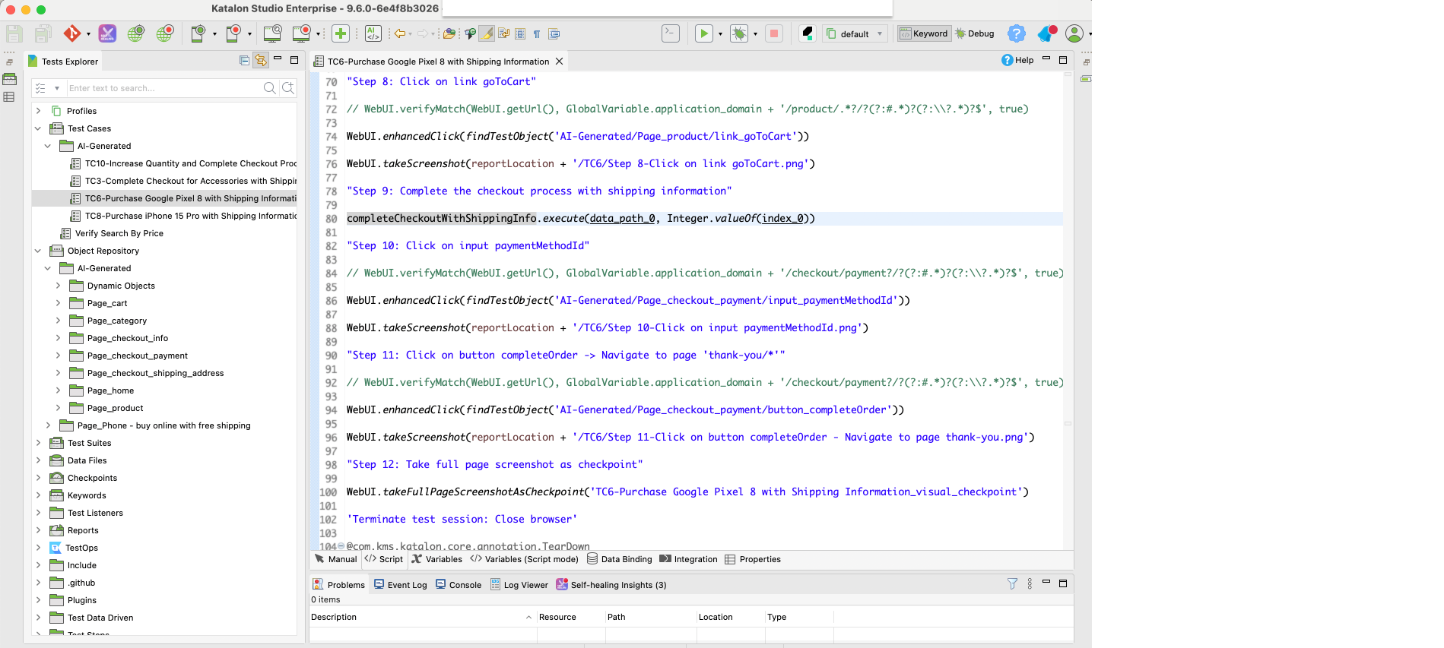This screenshot has width=1444, height=648.
Task: Click the yellow Back navigation arrow
Action: (400, 33)
